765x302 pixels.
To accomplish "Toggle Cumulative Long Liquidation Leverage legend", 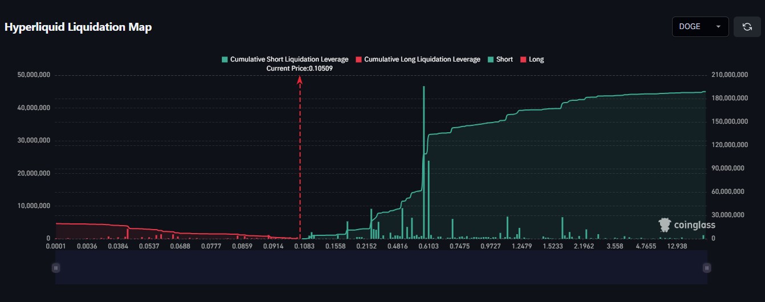I will 418,59.
